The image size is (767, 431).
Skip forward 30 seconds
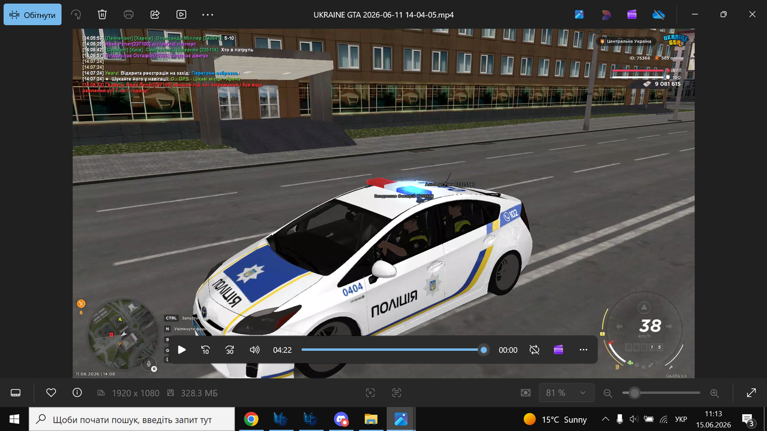pos(230,350)
